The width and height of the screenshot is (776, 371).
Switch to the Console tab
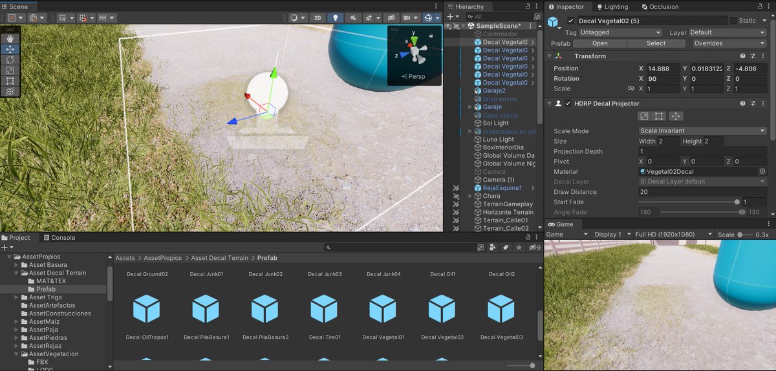(x=59, y=237)
